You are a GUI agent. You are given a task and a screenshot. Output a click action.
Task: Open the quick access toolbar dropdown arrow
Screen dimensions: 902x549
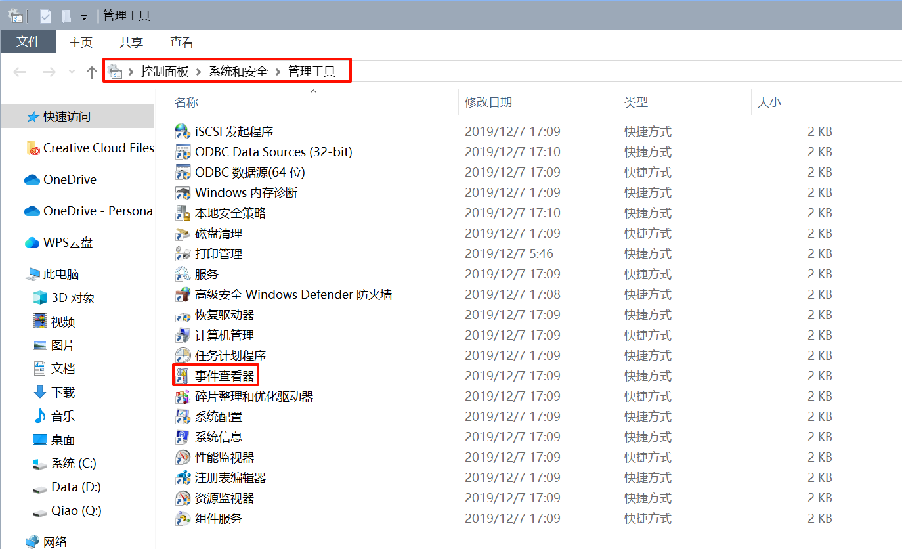point(84,16)
